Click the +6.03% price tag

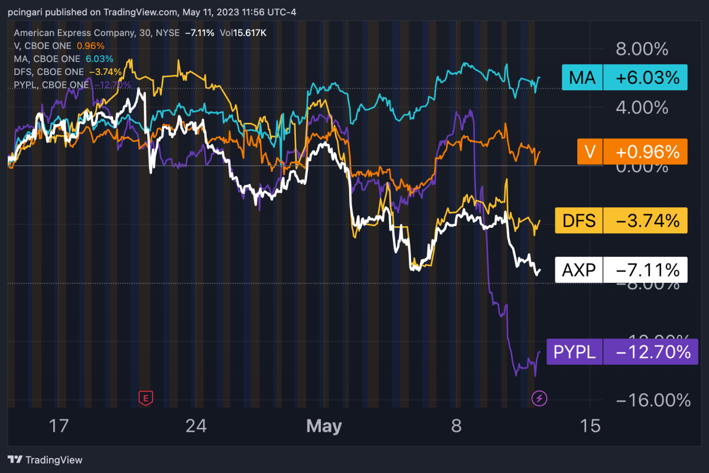point(646,77)
